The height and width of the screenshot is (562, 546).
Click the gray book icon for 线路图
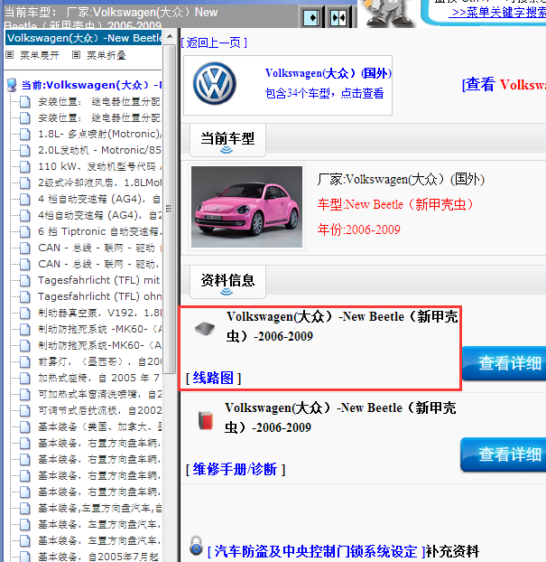coord(205,328)
